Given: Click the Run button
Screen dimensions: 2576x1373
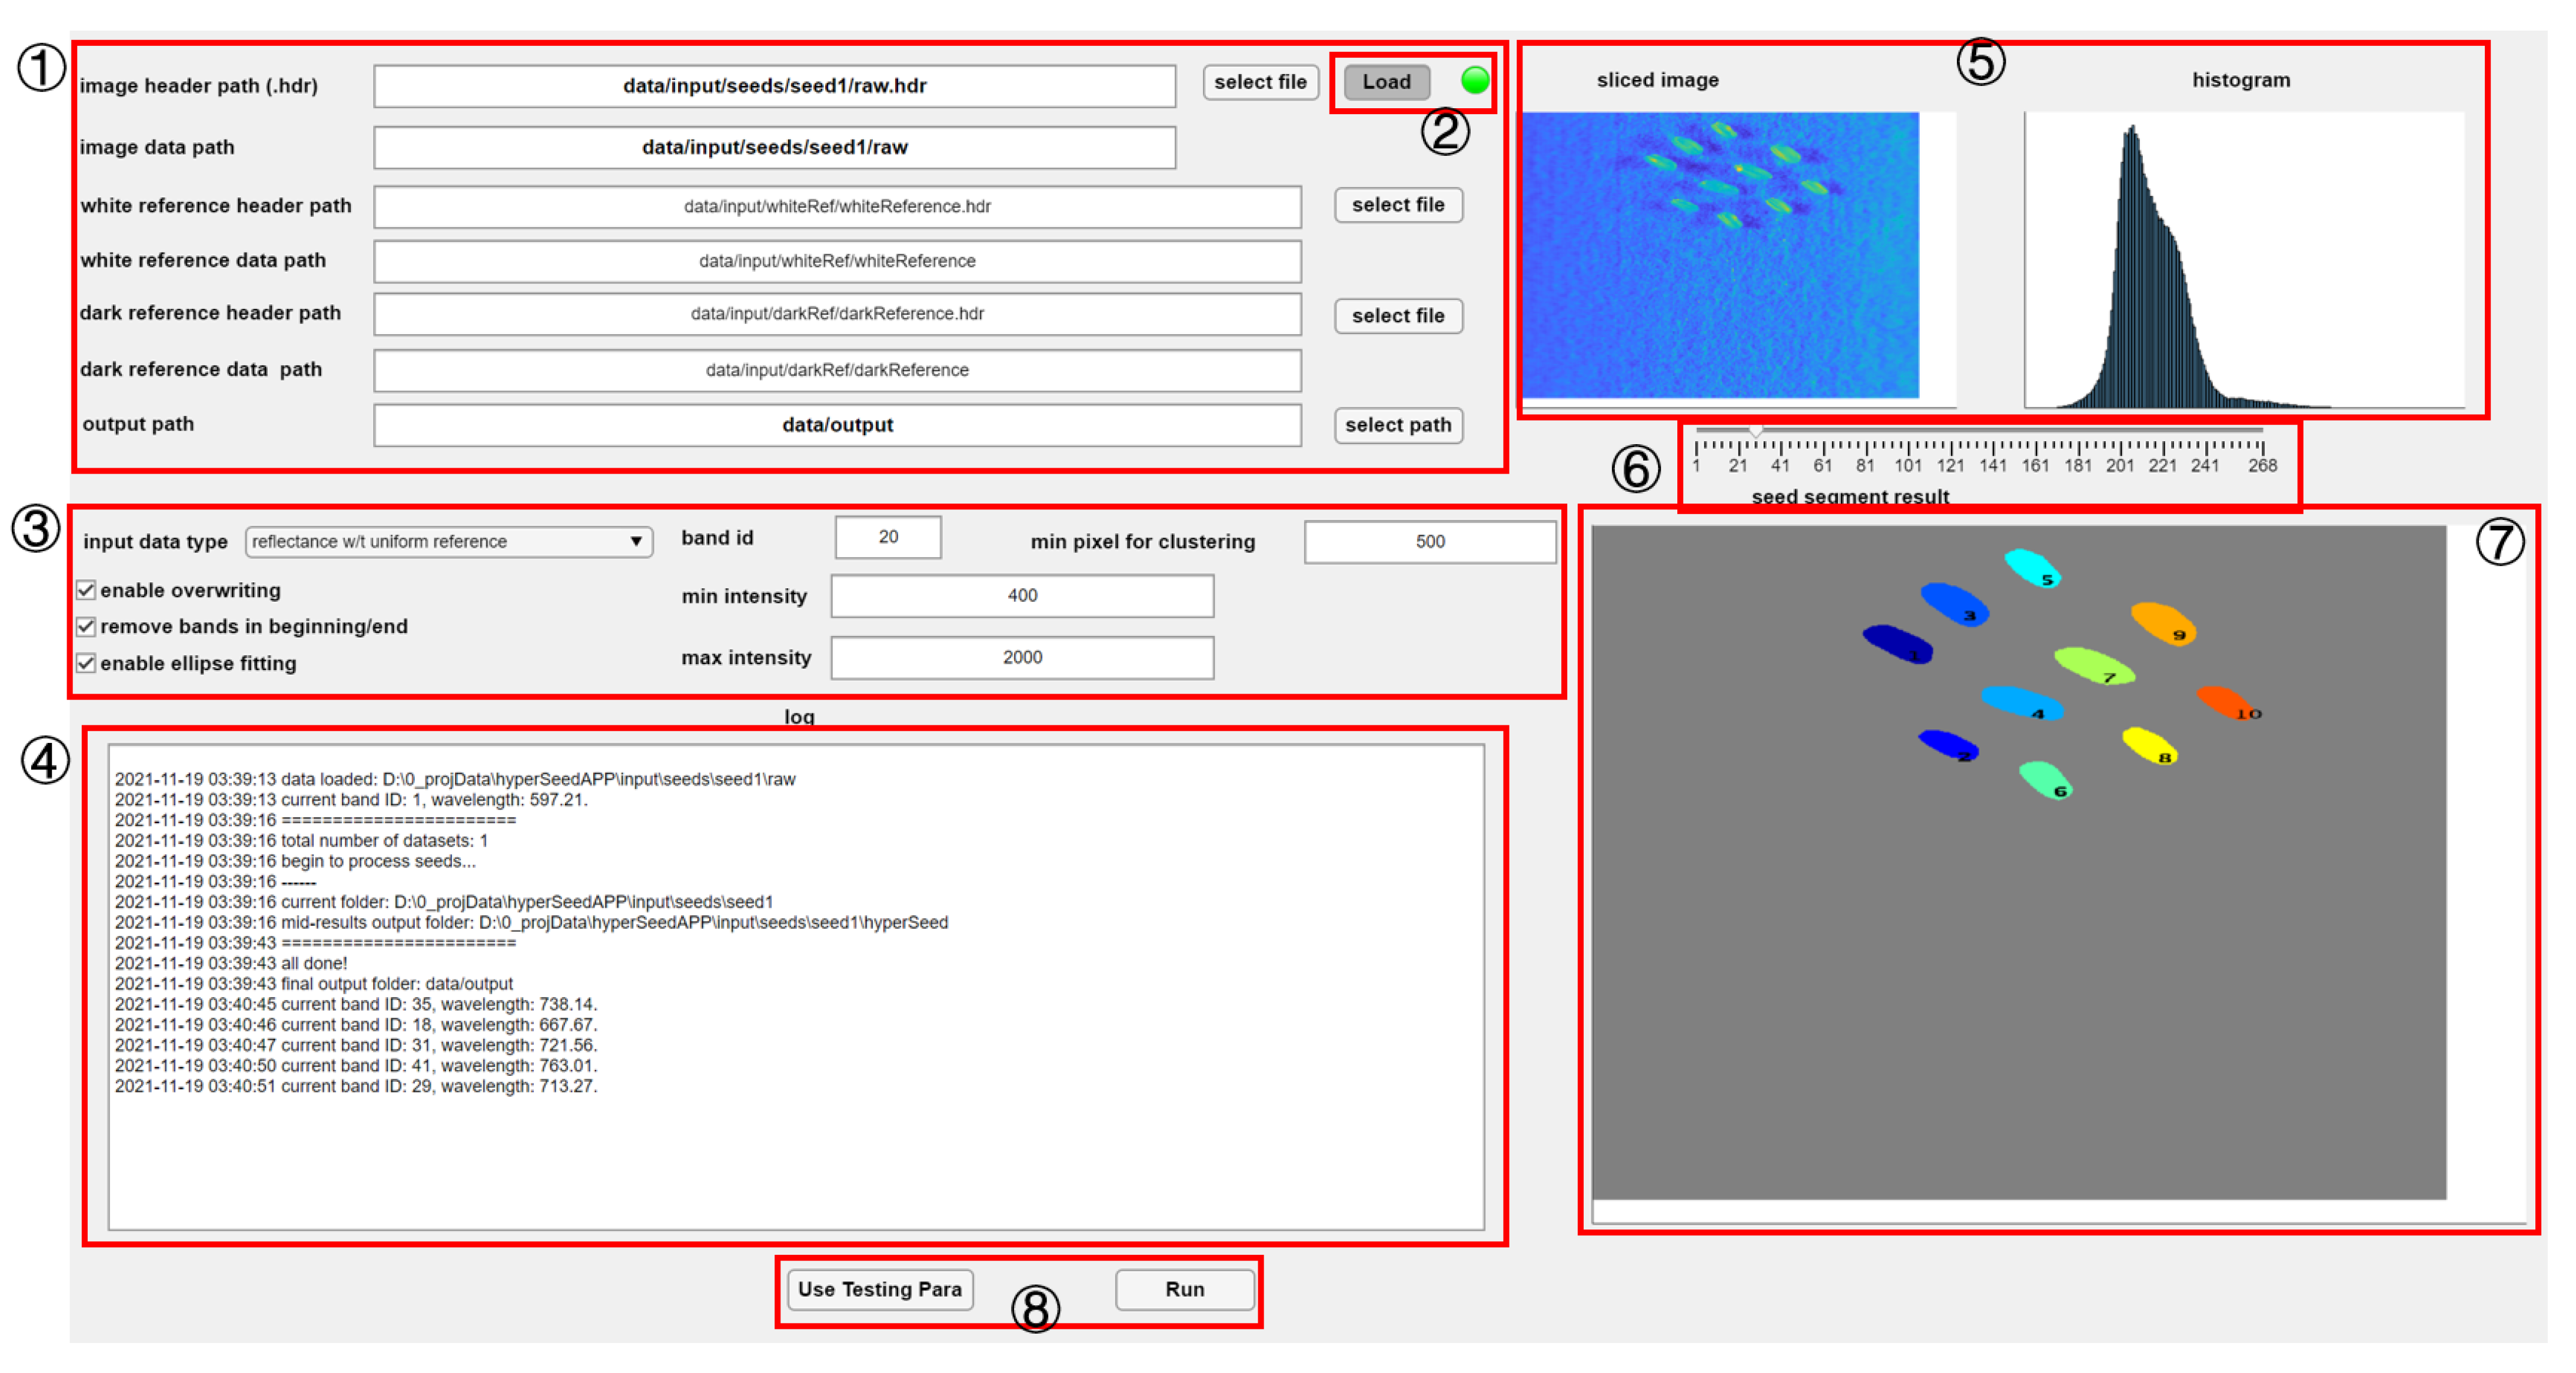Looking at the screenshot, I should click(x=1184, y=1289).
